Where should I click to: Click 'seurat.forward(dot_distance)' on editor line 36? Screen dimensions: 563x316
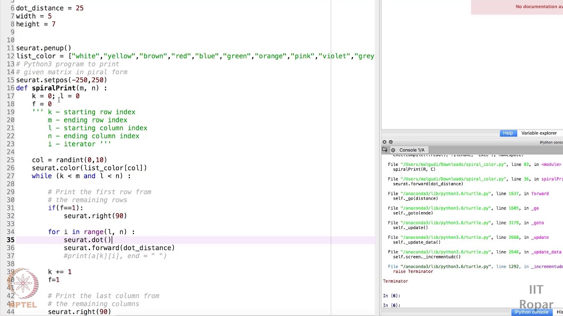coord(119,248)
